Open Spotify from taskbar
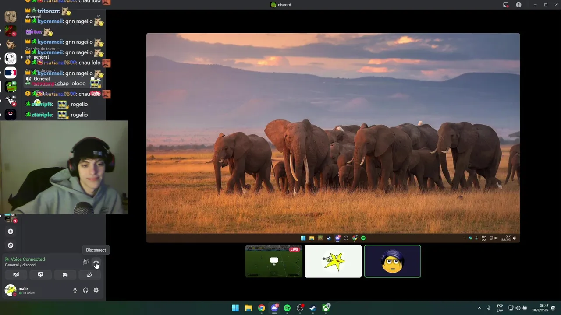Screen dimensions: 561x315 pyautogui.click(x=287, y=308)
